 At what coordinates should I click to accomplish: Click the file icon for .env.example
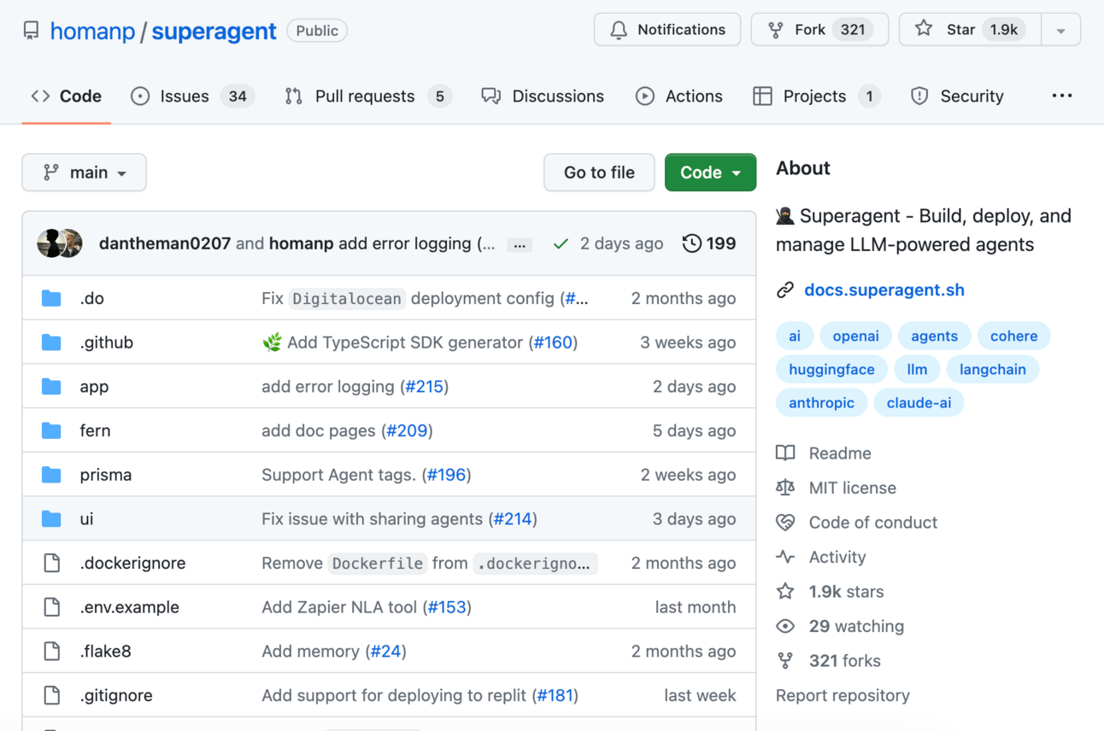pyautogui.click(x=51, y=607)
